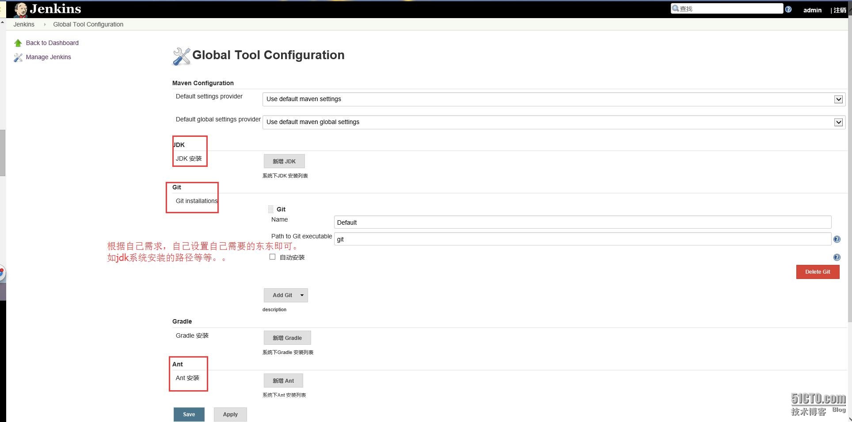Screen dimensions: 852x422
Task: Click the Jenkins butler logo icon
Action: [x=20, y=10]
